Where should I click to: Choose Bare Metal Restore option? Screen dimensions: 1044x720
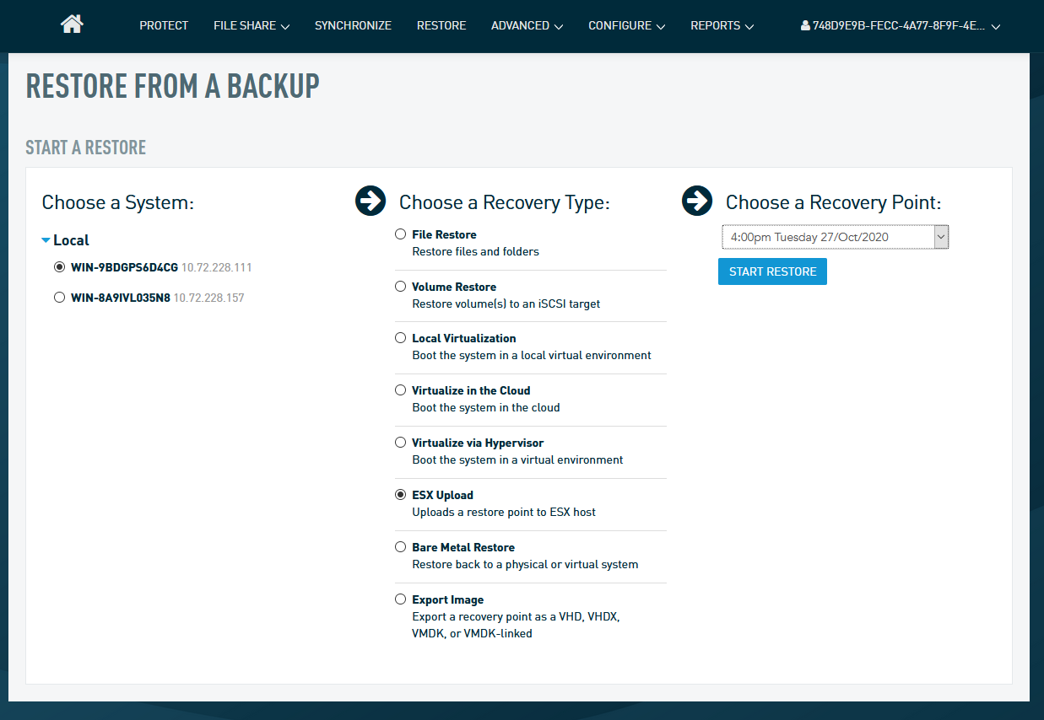click(x=401, y=547)
